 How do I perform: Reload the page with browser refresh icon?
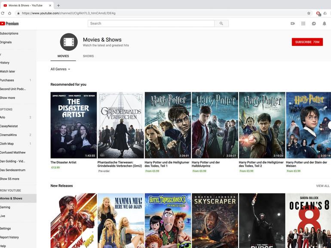pos(3,13)
